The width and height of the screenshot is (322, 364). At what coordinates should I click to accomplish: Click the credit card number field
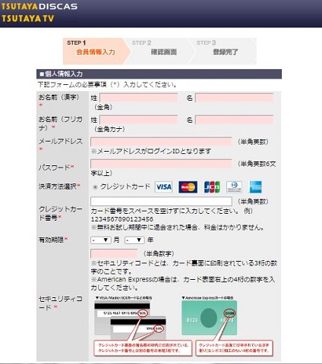click(161, 202)
